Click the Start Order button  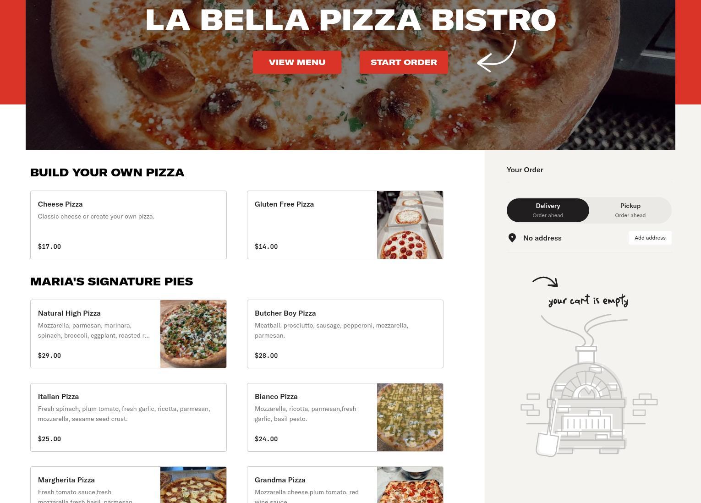pos(404,62)
